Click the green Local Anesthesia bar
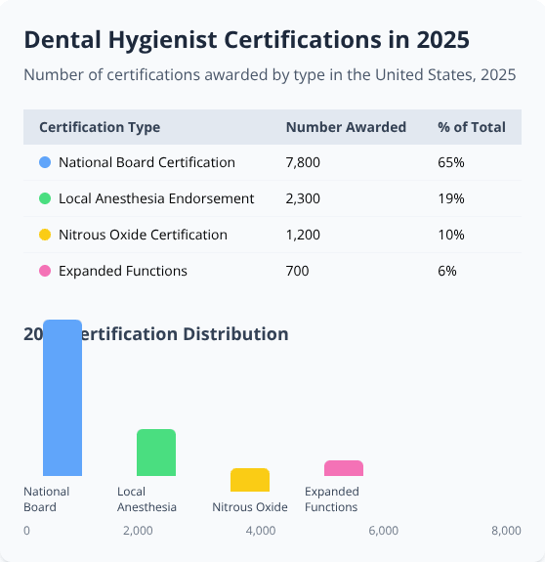This screenshot has width=545, height=562. (x=156, y=453)
